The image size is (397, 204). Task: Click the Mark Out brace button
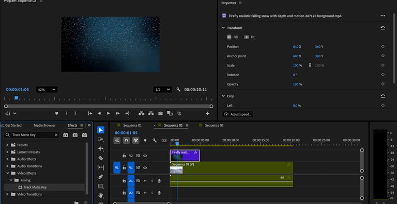click(x=75, y=114)
